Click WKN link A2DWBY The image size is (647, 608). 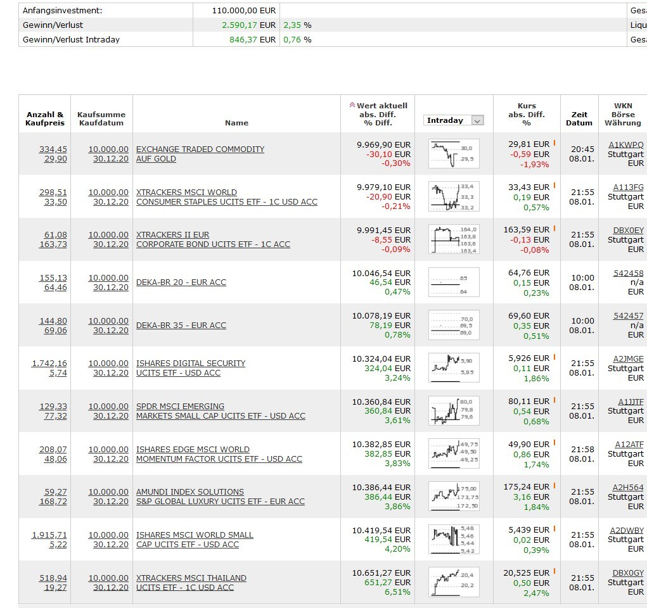[627, 531]
